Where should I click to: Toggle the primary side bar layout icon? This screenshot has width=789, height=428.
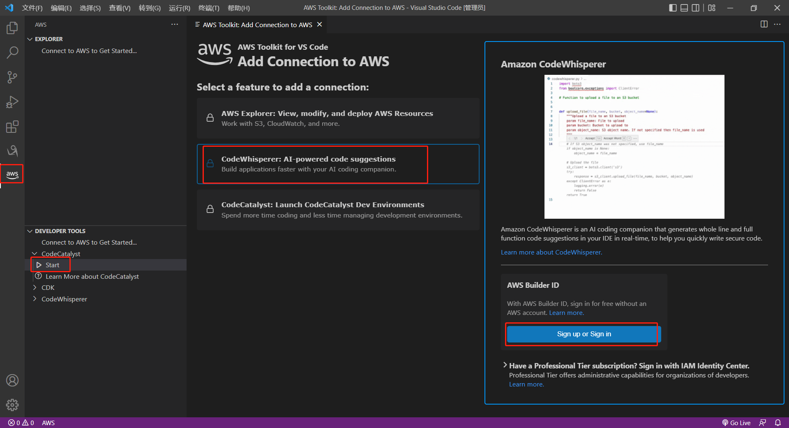click(x=673, y=8)
